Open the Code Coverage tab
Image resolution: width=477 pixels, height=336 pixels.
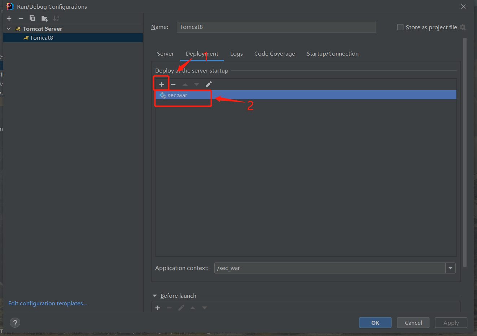click(275, 54)
